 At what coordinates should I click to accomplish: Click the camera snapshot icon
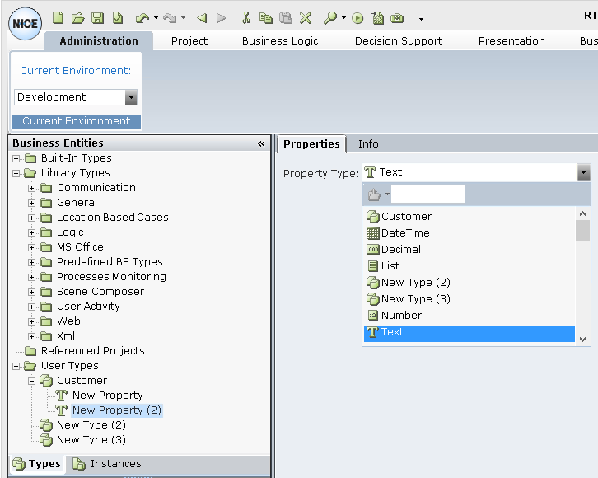tap(397, 17)
